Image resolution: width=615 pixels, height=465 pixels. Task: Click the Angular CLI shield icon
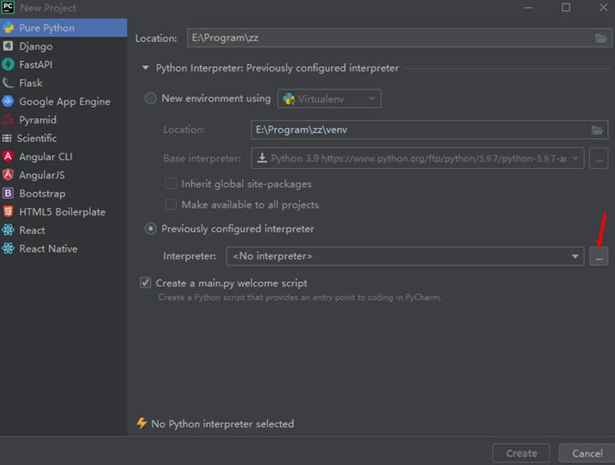click(x=8, y=156)
